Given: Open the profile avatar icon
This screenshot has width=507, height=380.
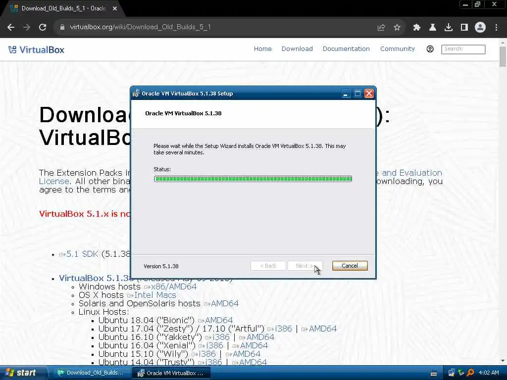Looking at the screenshot, I should 480,28.
